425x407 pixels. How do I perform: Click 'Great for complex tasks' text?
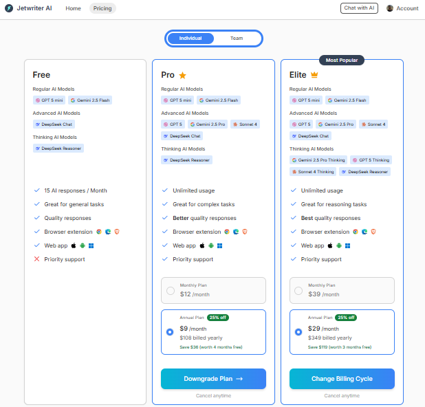click(x=204, y=204)
